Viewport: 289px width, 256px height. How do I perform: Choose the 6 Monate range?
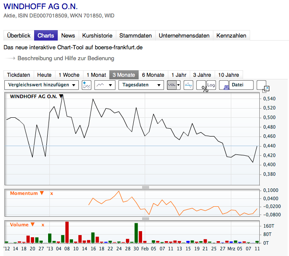tap(153, 75)
